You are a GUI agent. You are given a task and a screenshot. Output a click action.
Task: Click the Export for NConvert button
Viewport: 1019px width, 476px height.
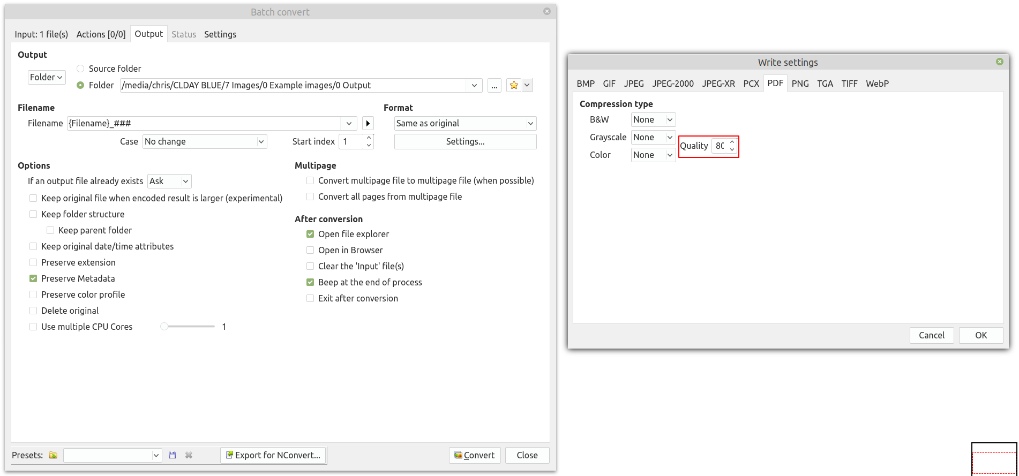pos(273,455)
